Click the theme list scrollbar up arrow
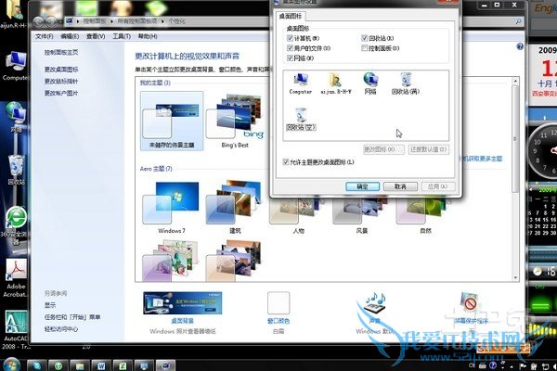This screenshot has height=371, width=557. tap(515, 82)
